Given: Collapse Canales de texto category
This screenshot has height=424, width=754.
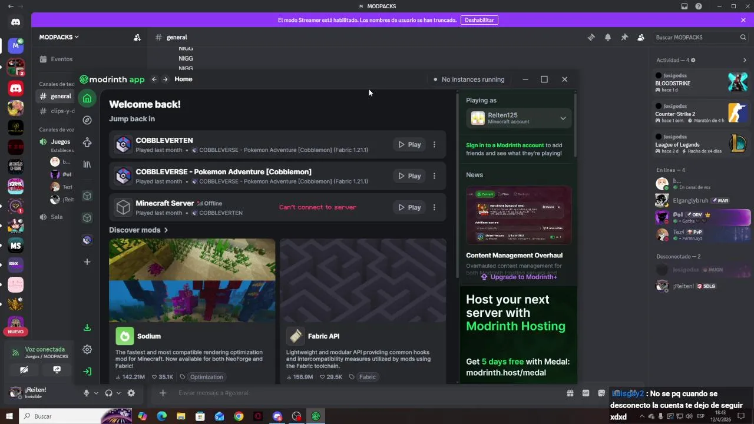Looking at the screenshot, I should coord(57,84).
